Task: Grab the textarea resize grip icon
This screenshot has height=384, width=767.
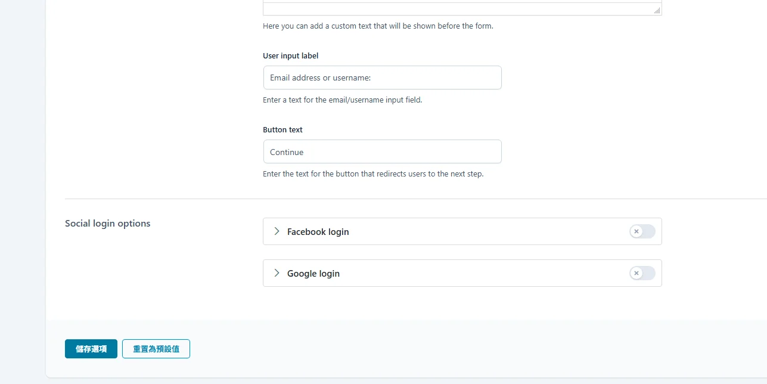Action: point(657,11)
